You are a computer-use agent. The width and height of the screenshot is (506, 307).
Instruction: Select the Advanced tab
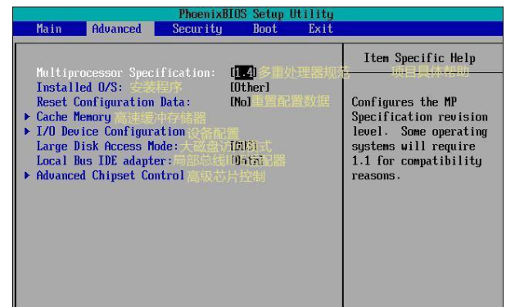(x=116, y=29)
